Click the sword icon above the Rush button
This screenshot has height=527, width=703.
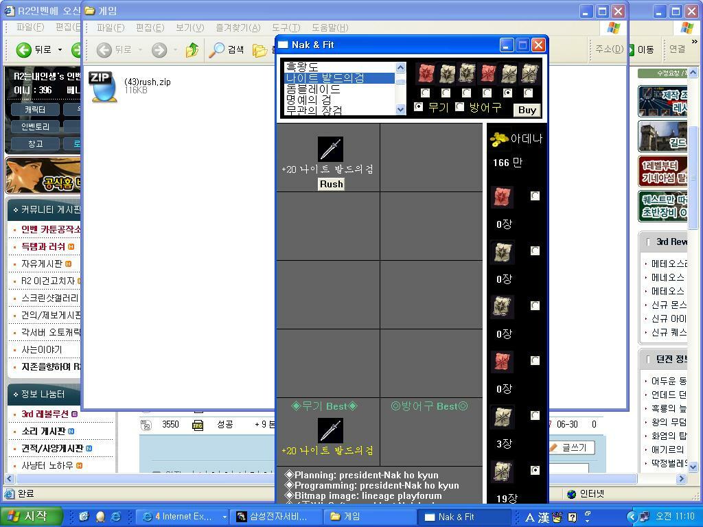(x=330, y=149)
